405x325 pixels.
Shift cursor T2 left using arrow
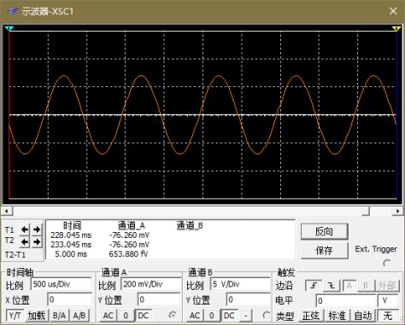[x=25, y=241]
